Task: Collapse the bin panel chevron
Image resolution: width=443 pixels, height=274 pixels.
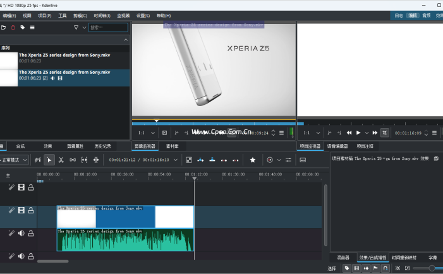Action: coord(126,40)
